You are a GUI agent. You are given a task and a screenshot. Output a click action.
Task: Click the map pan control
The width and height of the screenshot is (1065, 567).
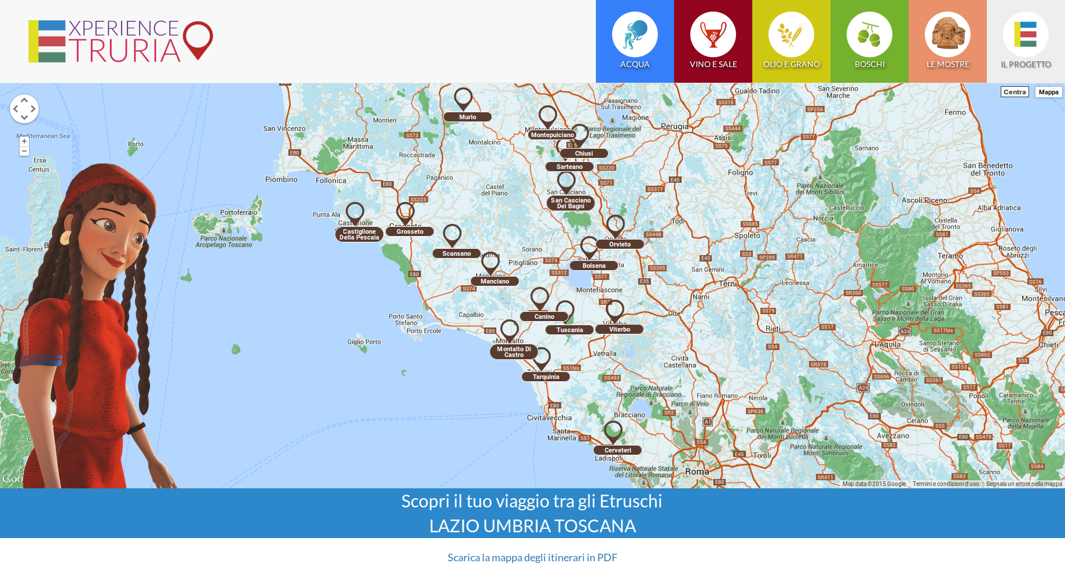pos(24,109)
